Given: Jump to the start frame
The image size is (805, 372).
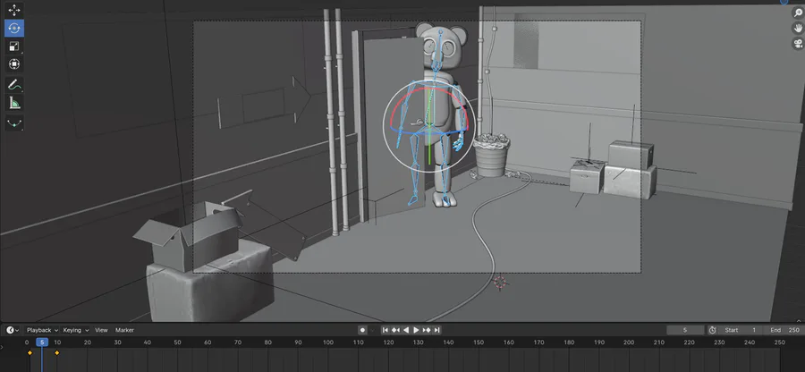Looking at the screenshot, I should click(x=385, y=330).
